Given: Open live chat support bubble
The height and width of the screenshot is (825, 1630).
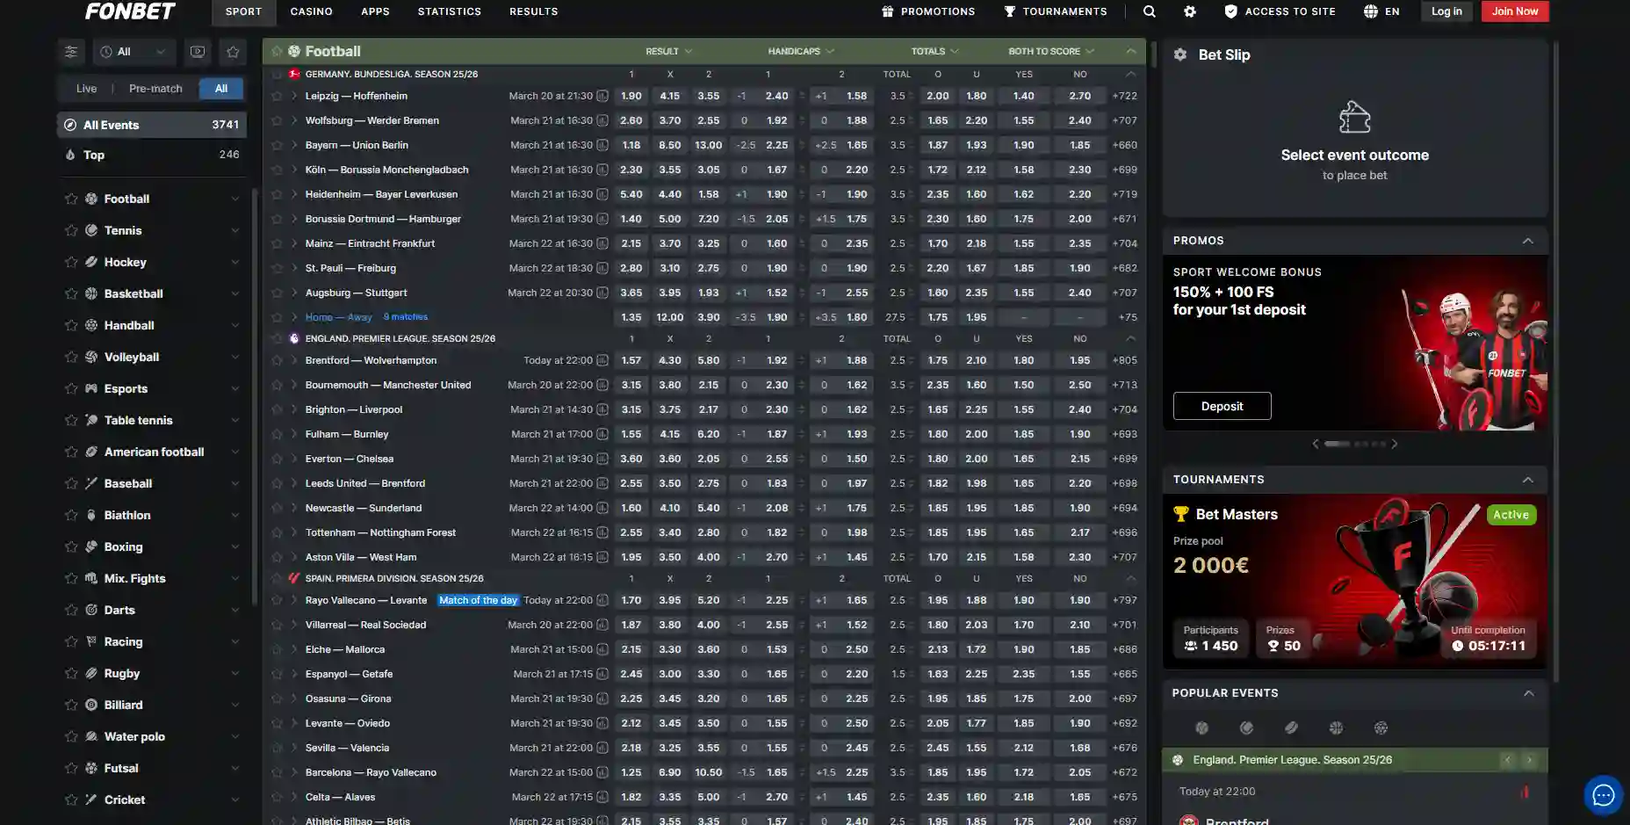Looking at the screenshot, I should pyautogui.click(x=1604, y=795).
